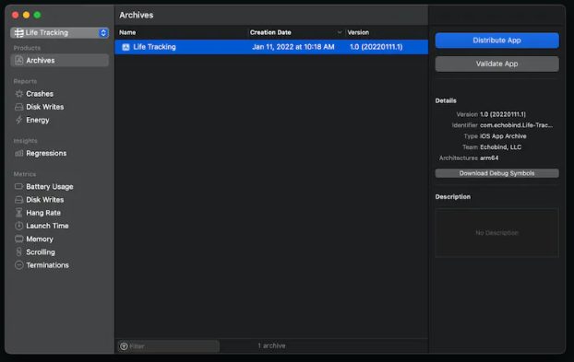Click the 1 archive count text
The image size is (574, 362).
tap(271, 345)
